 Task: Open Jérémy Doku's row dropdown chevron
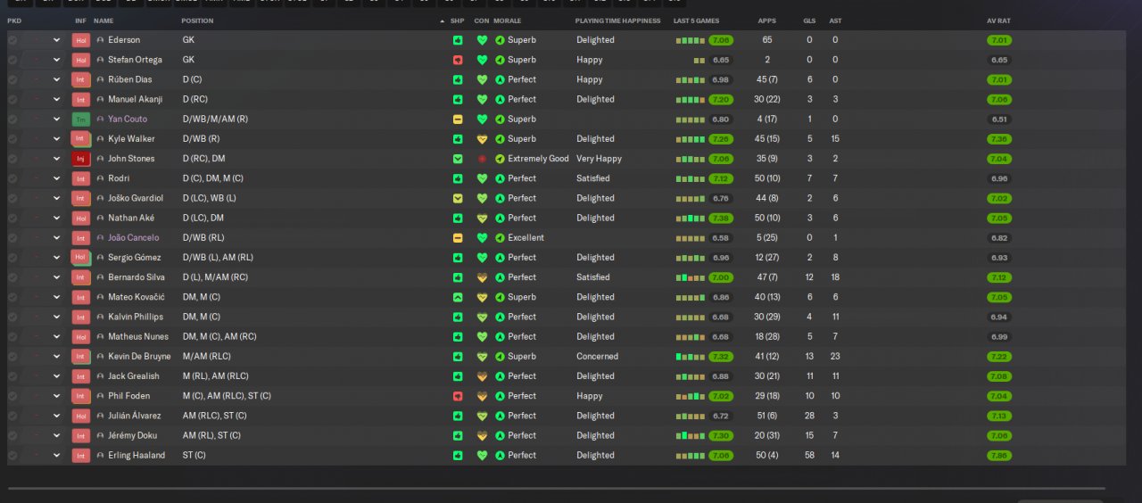56,436
